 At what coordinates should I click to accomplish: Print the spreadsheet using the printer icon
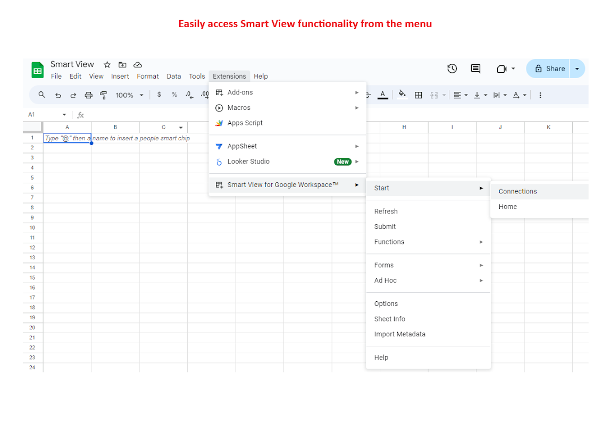click(89, 95)
